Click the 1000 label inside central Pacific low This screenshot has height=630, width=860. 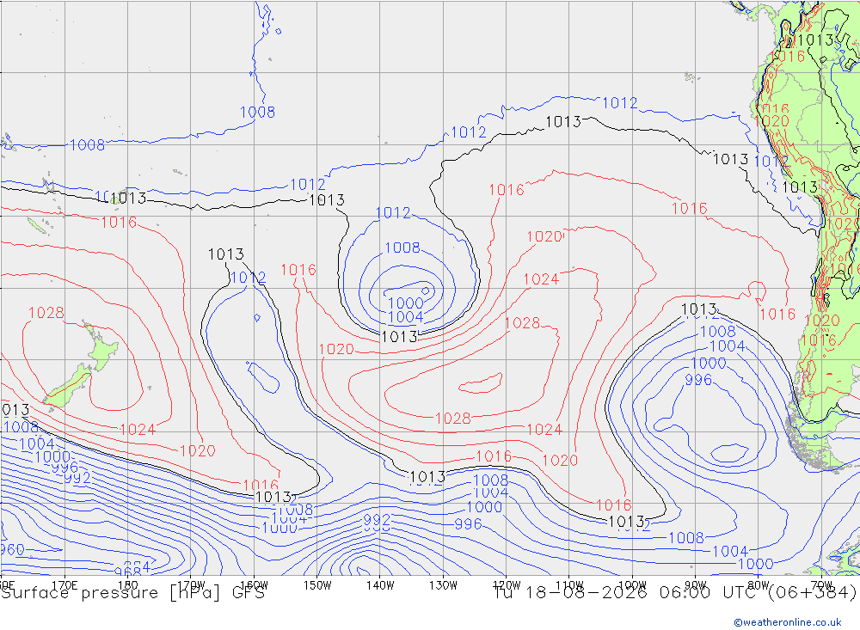point(405,303)
